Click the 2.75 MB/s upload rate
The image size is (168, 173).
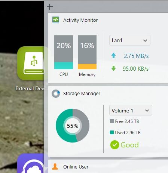pyautogui.click(x=136, y=56)
